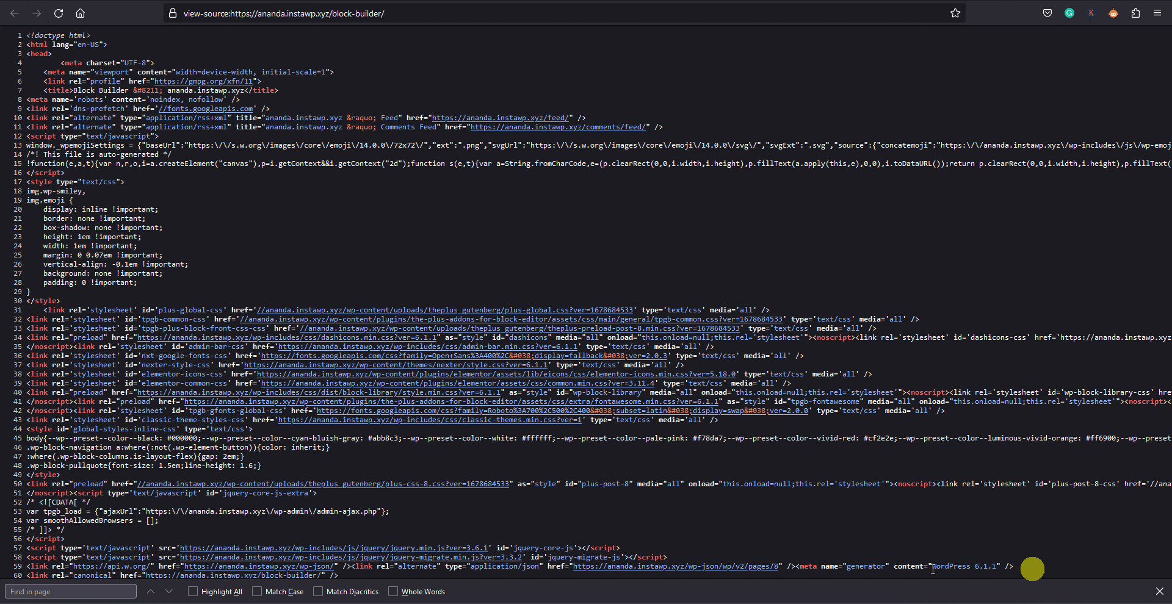This screenshot has width=1172, height=604.
Task: Open the ananda.instawp.xyz/feed link
Action: [499, 118]
